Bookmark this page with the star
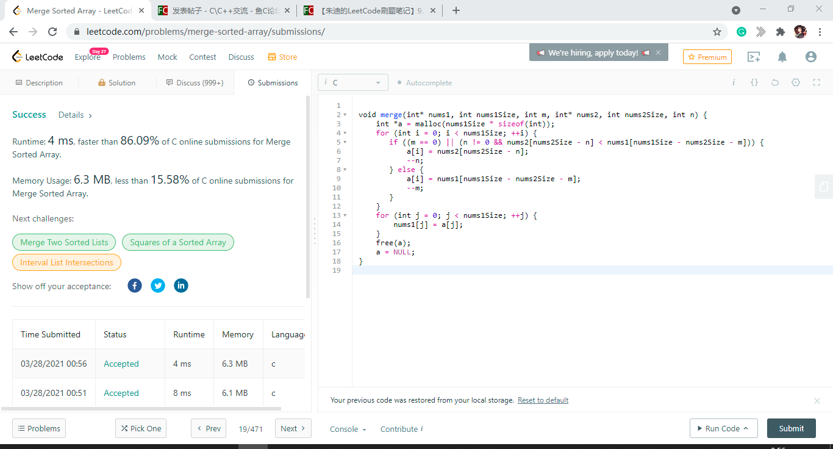Image resolution: width=833 pixels, height=449 pixels. tap(717, 32)
